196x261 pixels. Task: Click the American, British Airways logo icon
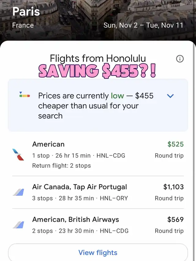[x=18, y=225]
